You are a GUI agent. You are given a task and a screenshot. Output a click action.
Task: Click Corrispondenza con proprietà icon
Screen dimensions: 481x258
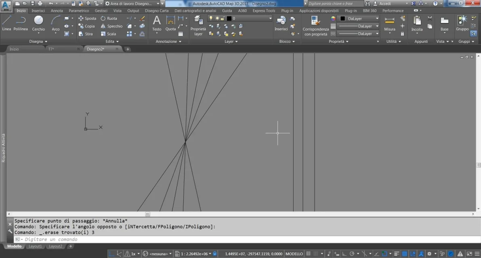point(316,26)
